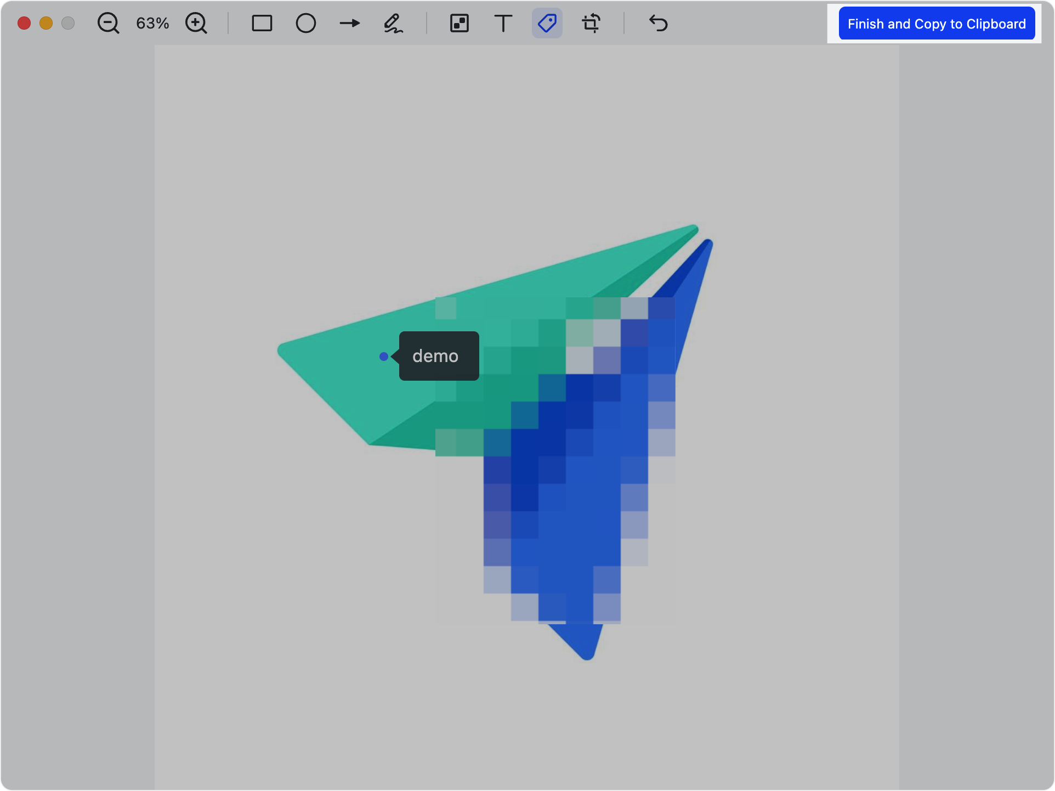Select the crop tool
Image resolution: width=1055 pixels, height=791 pixels.
[591, 24]
